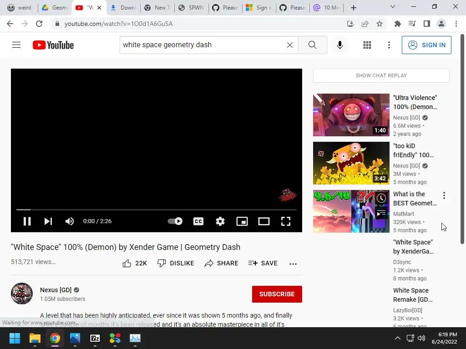Viewport: 466px width, 349px height.
Task: Open Chrome profile avatar
Action: coord(441,24)
